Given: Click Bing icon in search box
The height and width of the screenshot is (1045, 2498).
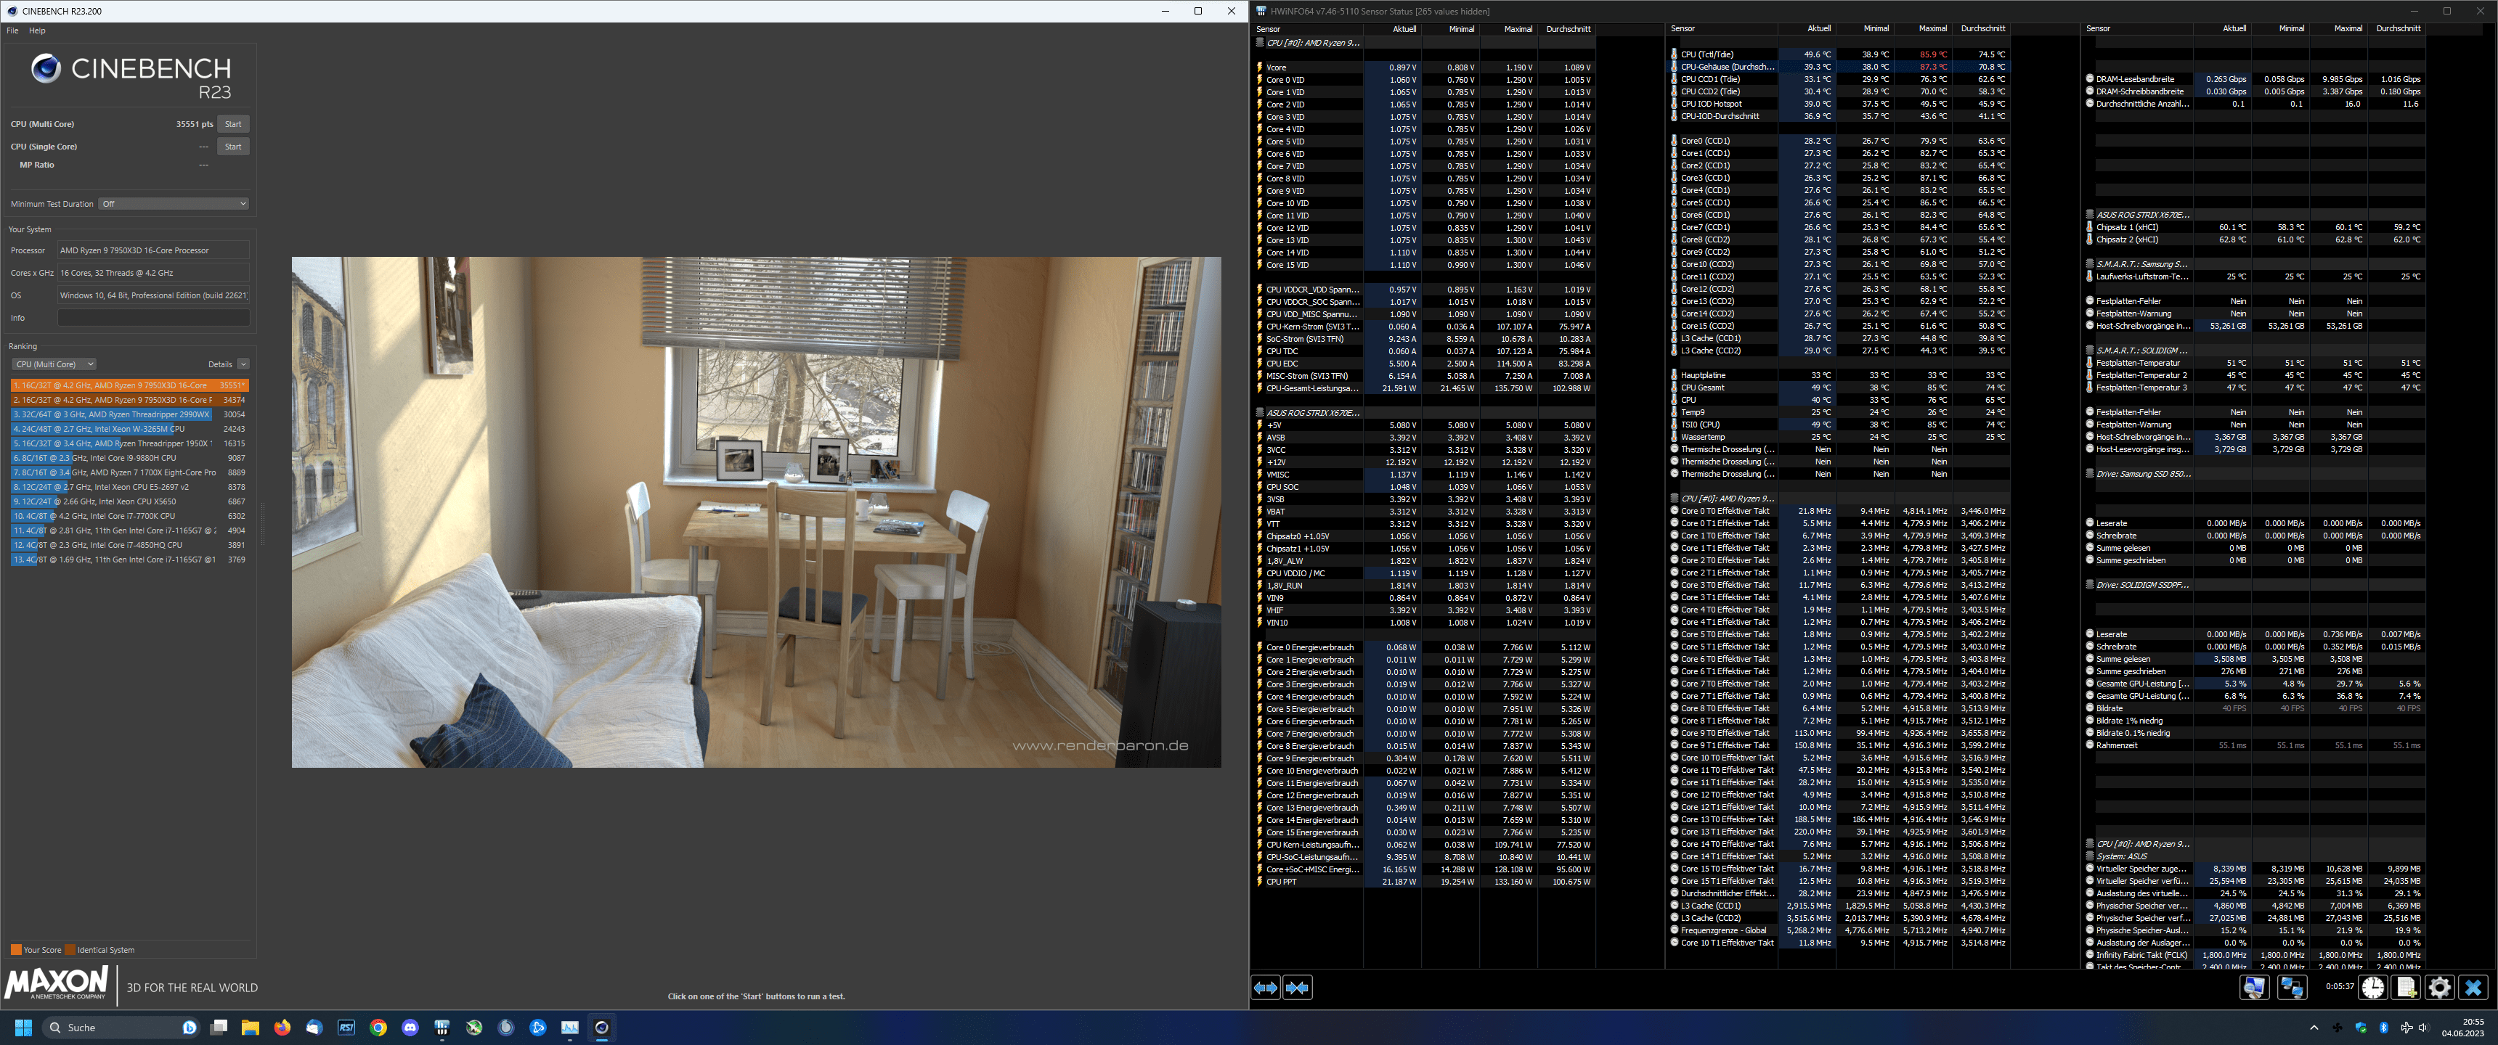Looking at the screenshot, I should click(x=189, y=1028).
